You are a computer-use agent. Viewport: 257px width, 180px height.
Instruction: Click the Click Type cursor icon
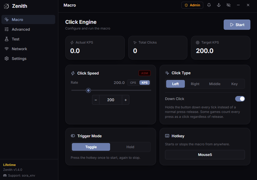(167, 73)
